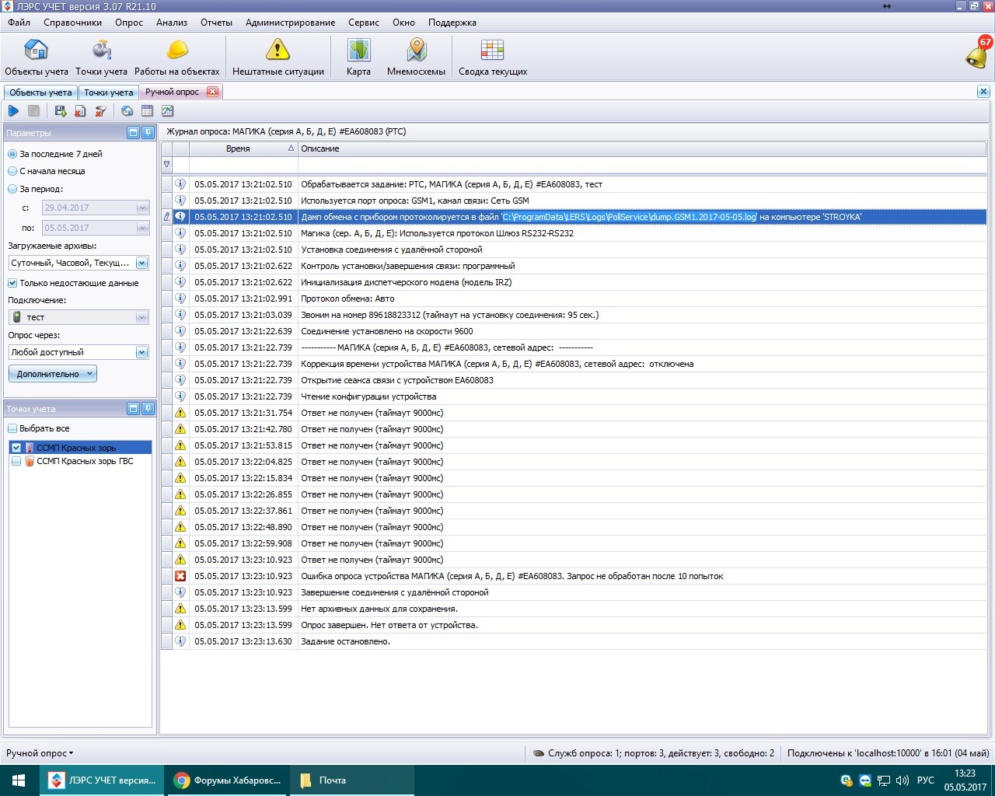Check the Выбрать все checkbox

(x=12, y=428)
